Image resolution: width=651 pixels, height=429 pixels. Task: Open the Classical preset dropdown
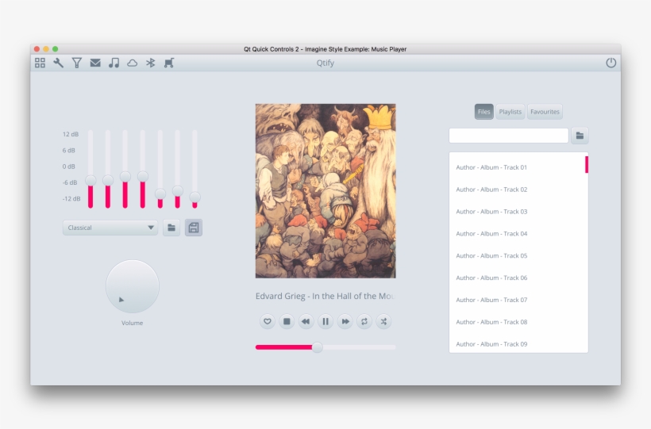click(x=110, y=228)
